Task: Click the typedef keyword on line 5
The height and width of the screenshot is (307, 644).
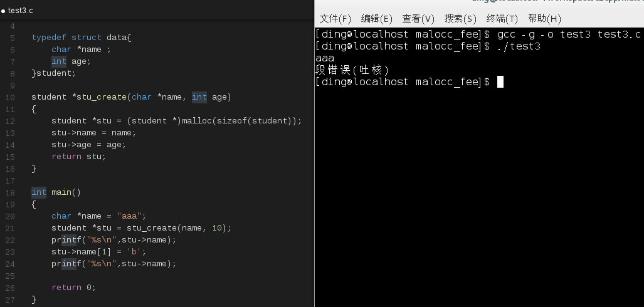Action: (x=49, y=38)
